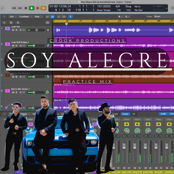Solo the Kenny Mic Guitar_1 track header
This screenshot has height=174, width=174.
16,92
